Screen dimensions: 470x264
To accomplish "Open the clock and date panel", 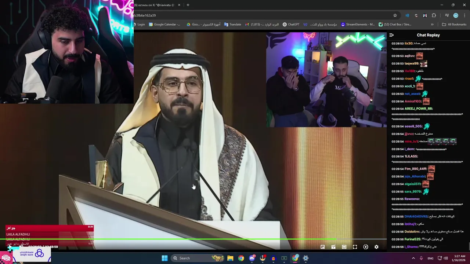I will pos(459,258).
